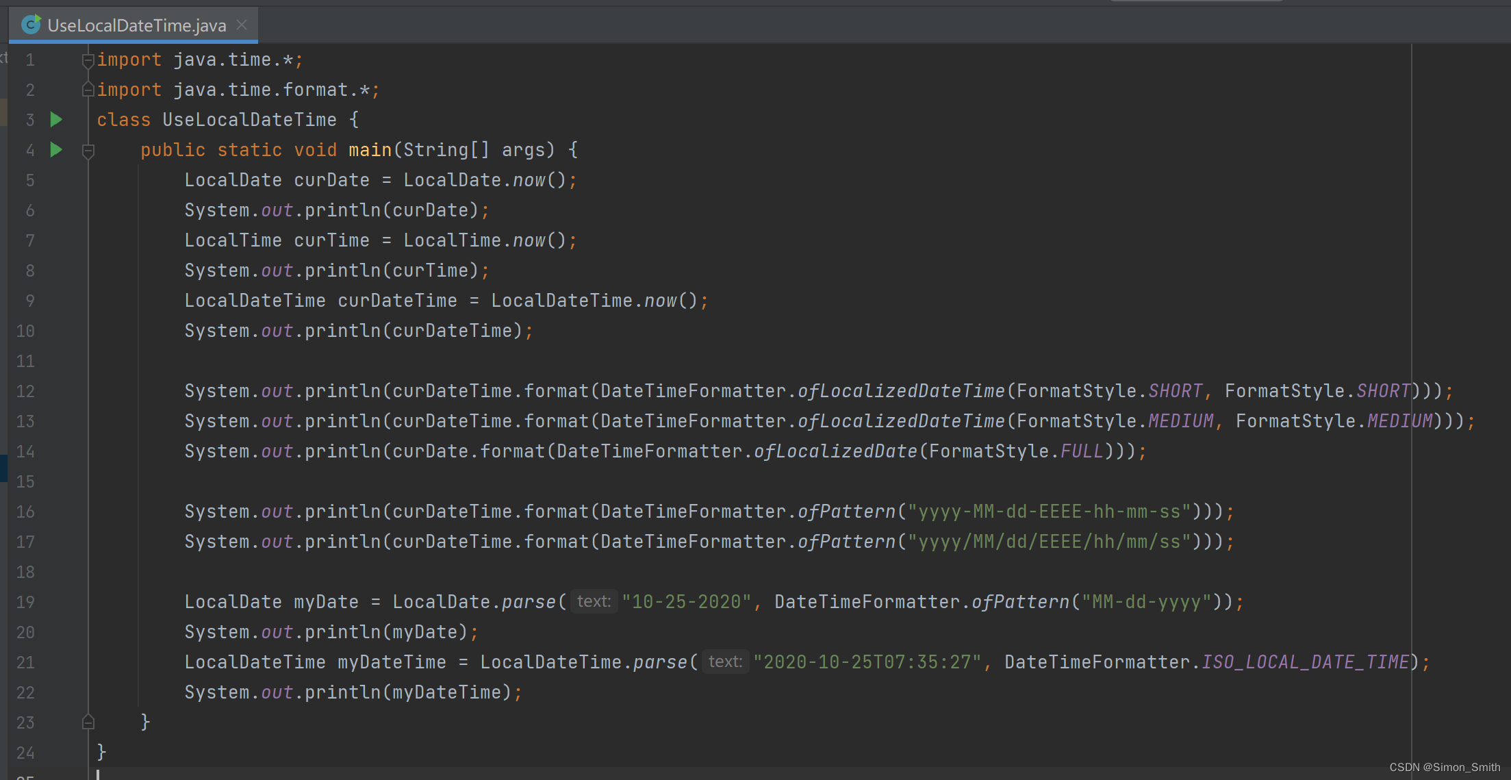Screen dimensions: 1511x780
Task: Close the UseLocalDateTime.java tab
Action: coord(242,25)
